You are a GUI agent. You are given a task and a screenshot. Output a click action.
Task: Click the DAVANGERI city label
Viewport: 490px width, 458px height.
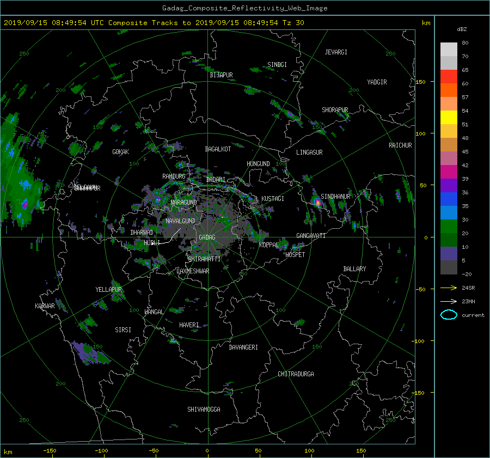[243, 347]
